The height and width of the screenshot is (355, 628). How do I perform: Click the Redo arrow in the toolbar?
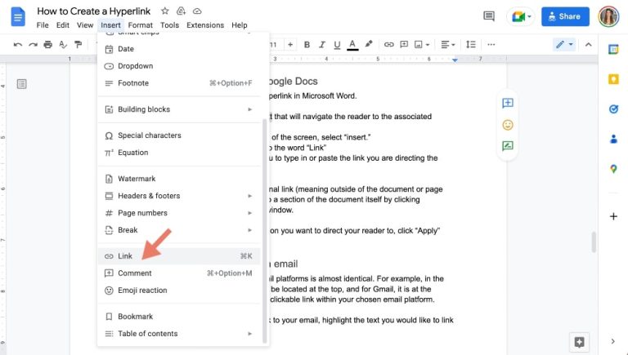click(33, 44)
